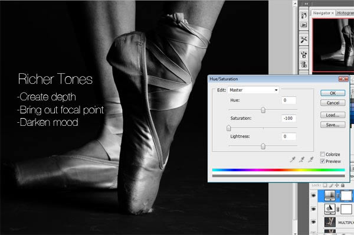Hide the MULTIPLY layer
This screenshot has height=235, width=354.
[314, 222]
